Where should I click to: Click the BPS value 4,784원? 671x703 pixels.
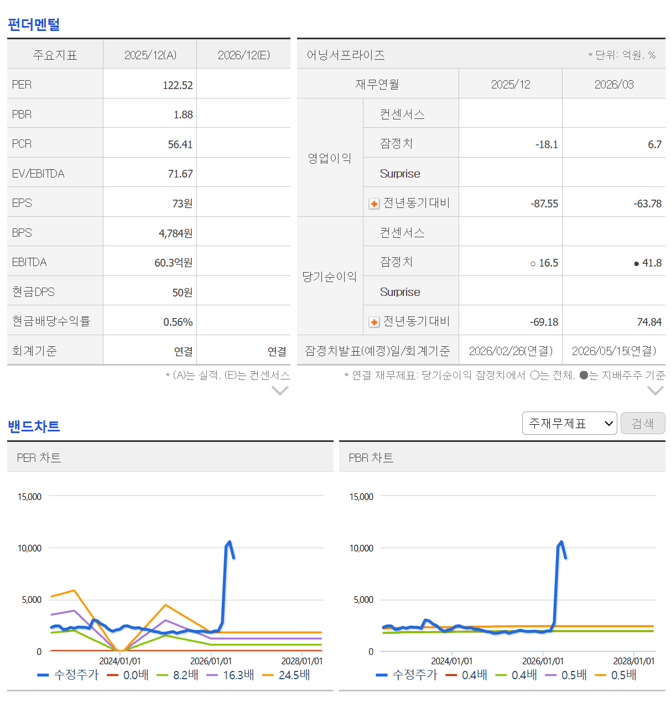(176, 233)
